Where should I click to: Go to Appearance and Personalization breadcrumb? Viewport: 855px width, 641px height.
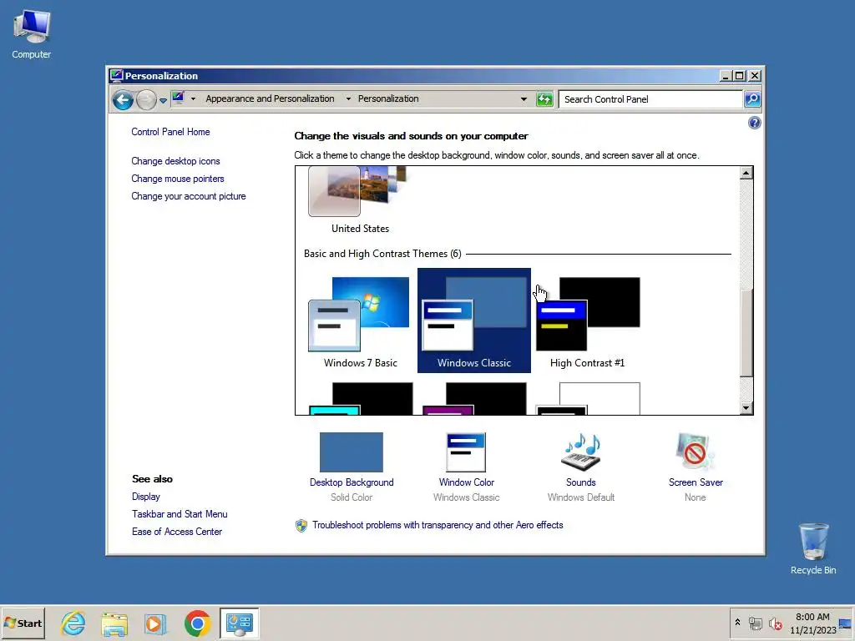[x=270, y=98]
